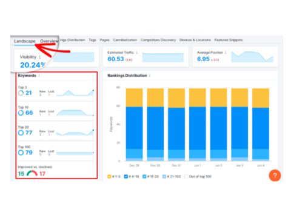Toggle the #1-3 legend checkbox
This screenshot has width=291, height=218.
click(x=109, y=176)
